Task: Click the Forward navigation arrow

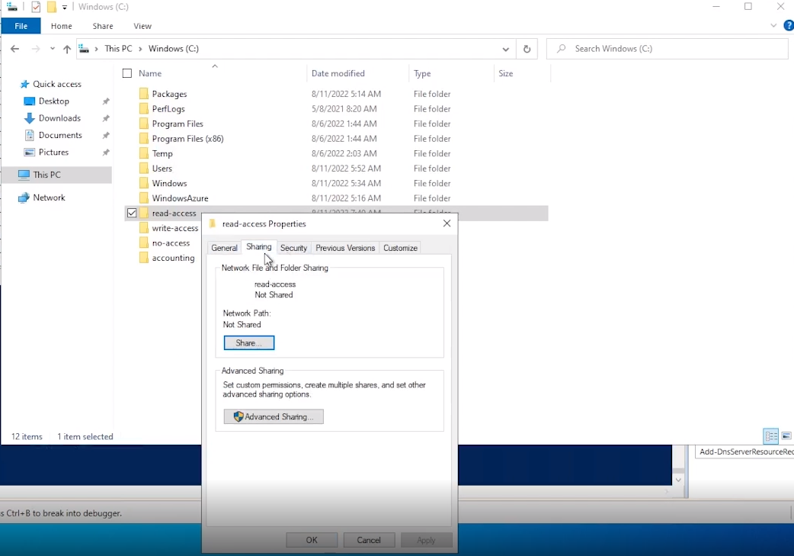Action: (36, 49)
